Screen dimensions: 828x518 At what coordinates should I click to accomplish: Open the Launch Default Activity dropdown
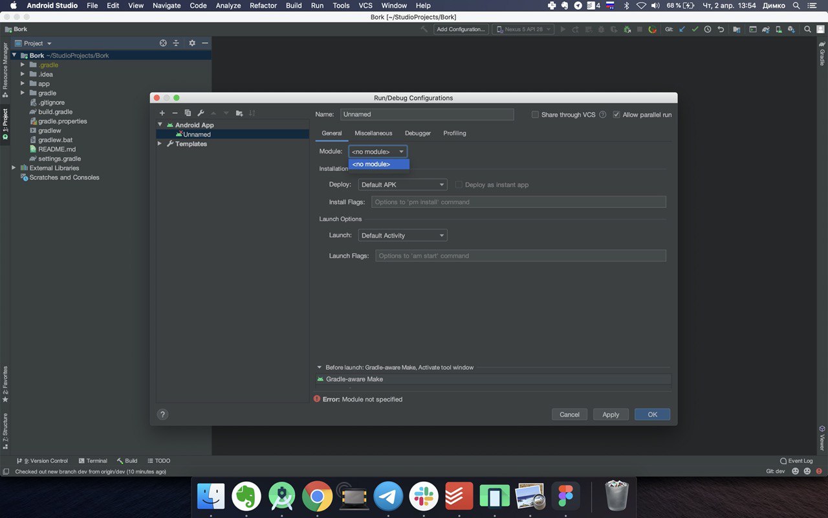[x=402, y=236]
